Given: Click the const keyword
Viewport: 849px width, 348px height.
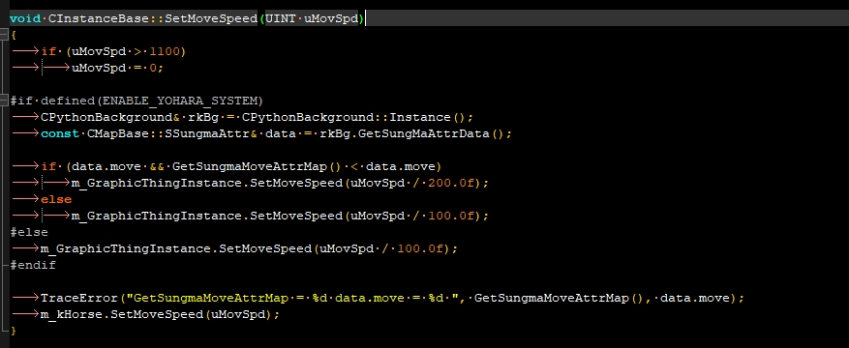Looking at the screenshot, I should (x=60, y=133).
